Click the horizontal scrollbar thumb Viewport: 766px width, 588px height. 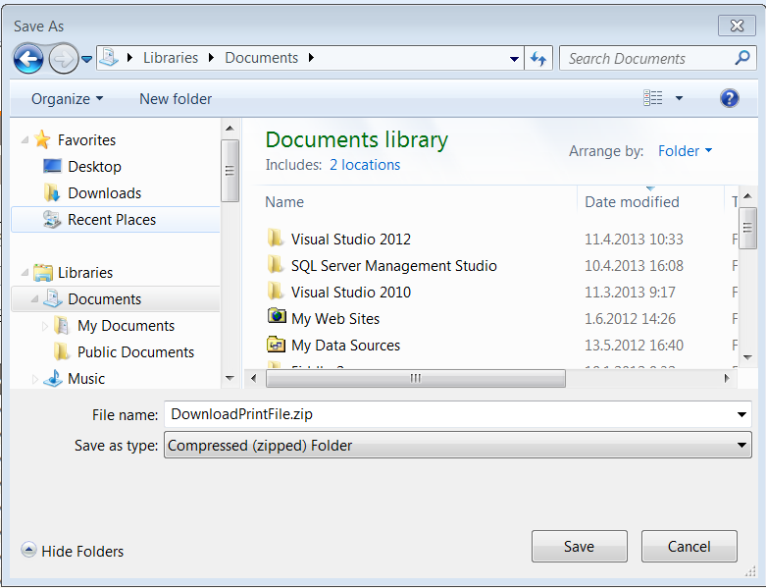pos(415,378)
